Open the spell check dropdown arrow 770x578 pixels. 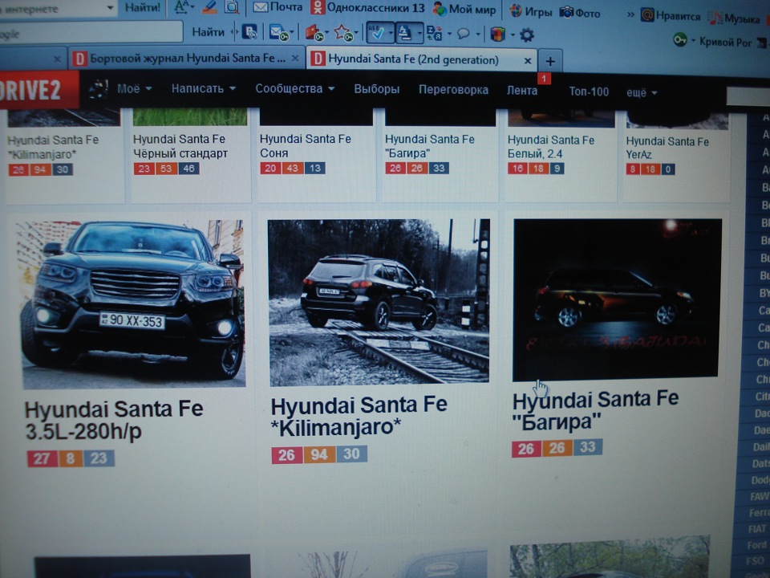[x=391, y=34]
